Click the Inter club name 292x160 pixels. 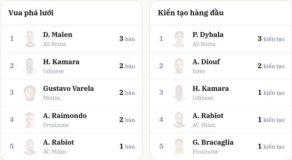point(199,71)
